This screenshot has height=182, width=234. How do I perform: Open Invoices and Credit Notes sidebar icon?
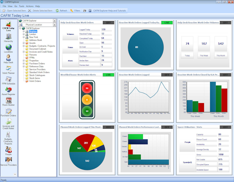click(9, 121)
